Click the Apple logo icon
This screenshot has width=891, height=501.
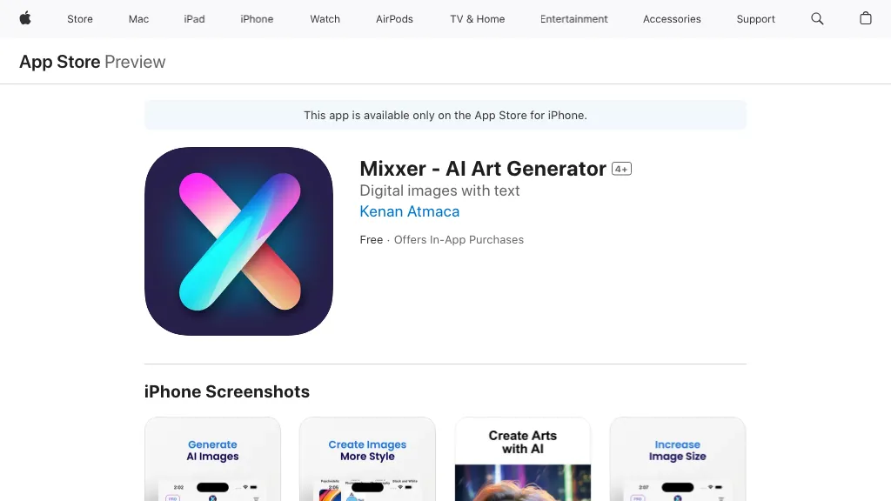(25, 19)
